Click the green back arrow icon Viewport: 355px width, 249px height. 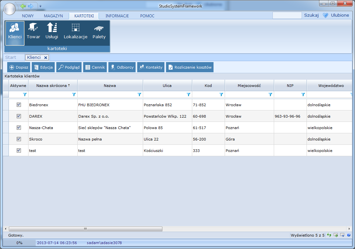tap(23, 6)
